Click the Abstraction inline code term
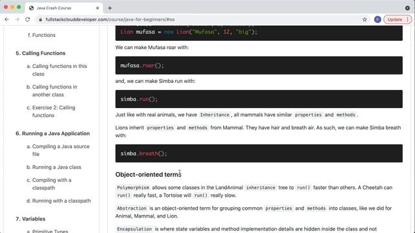This screenshot has width=415, height=233. click(x=132, y=208)
